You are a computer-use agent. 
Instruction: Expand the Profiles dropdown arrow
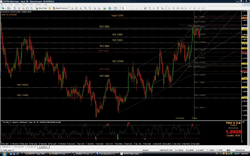point(11,8)
